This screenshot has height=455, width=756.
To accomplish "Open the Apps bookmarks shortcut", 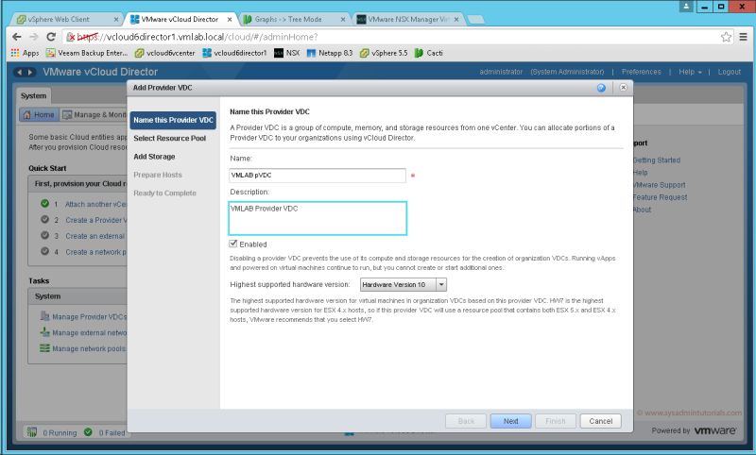I will (26, 53).
